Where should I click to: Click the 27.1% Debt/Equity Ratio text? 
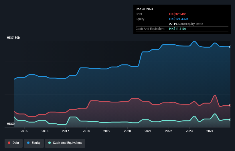click(x=186, y=24)
